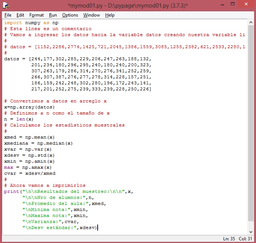256x243 pixels.
Task: Open the File menu
Action: coord(8,15)
